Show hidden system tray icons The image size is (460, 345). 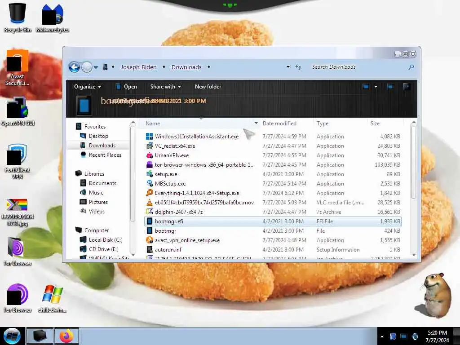(x=382, y=336)
